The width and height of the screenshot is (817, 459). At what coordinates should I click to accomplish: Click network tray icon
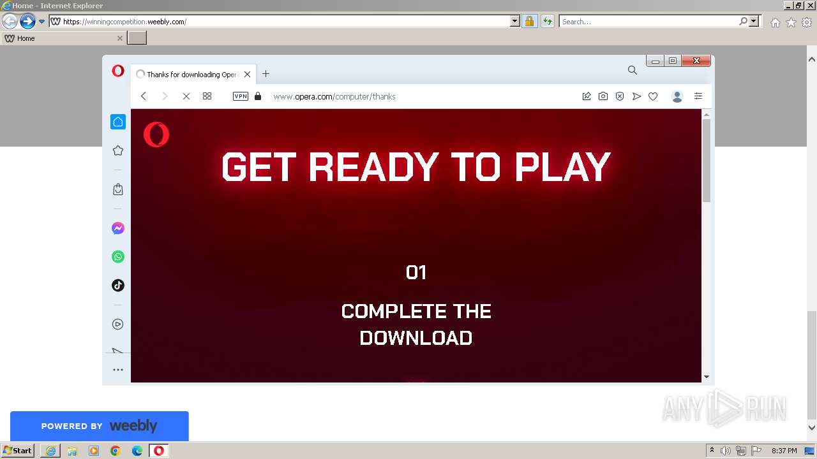point(741,451)
